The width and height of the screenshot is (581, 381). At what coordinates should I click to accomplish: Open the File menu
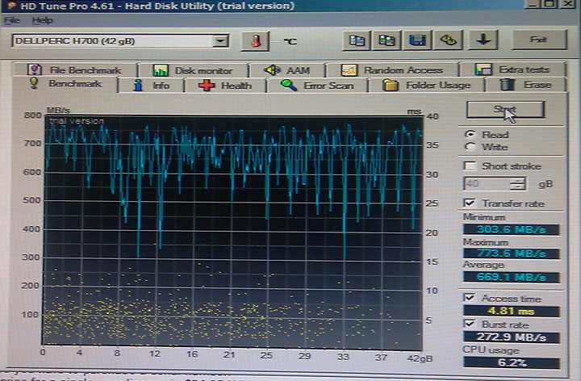click(12, 20)
